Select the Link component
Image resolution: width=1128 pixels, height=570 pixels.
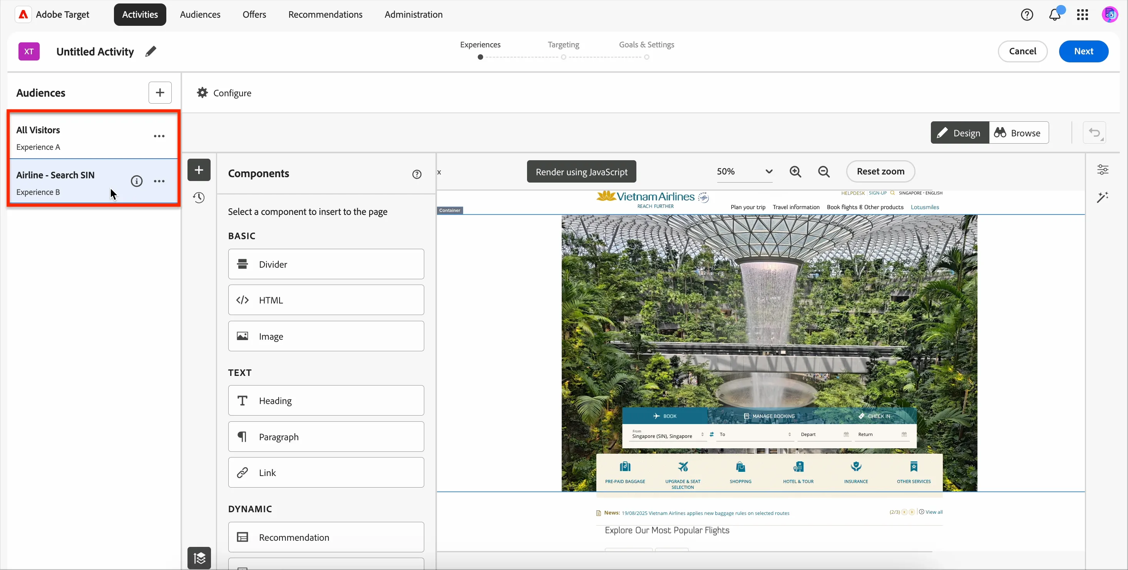(326, 473)
